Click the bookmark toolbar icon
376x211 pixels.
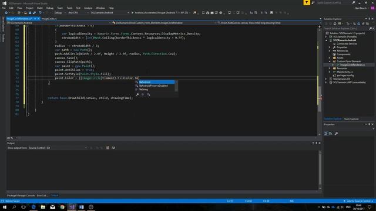(x=271, y=13)
